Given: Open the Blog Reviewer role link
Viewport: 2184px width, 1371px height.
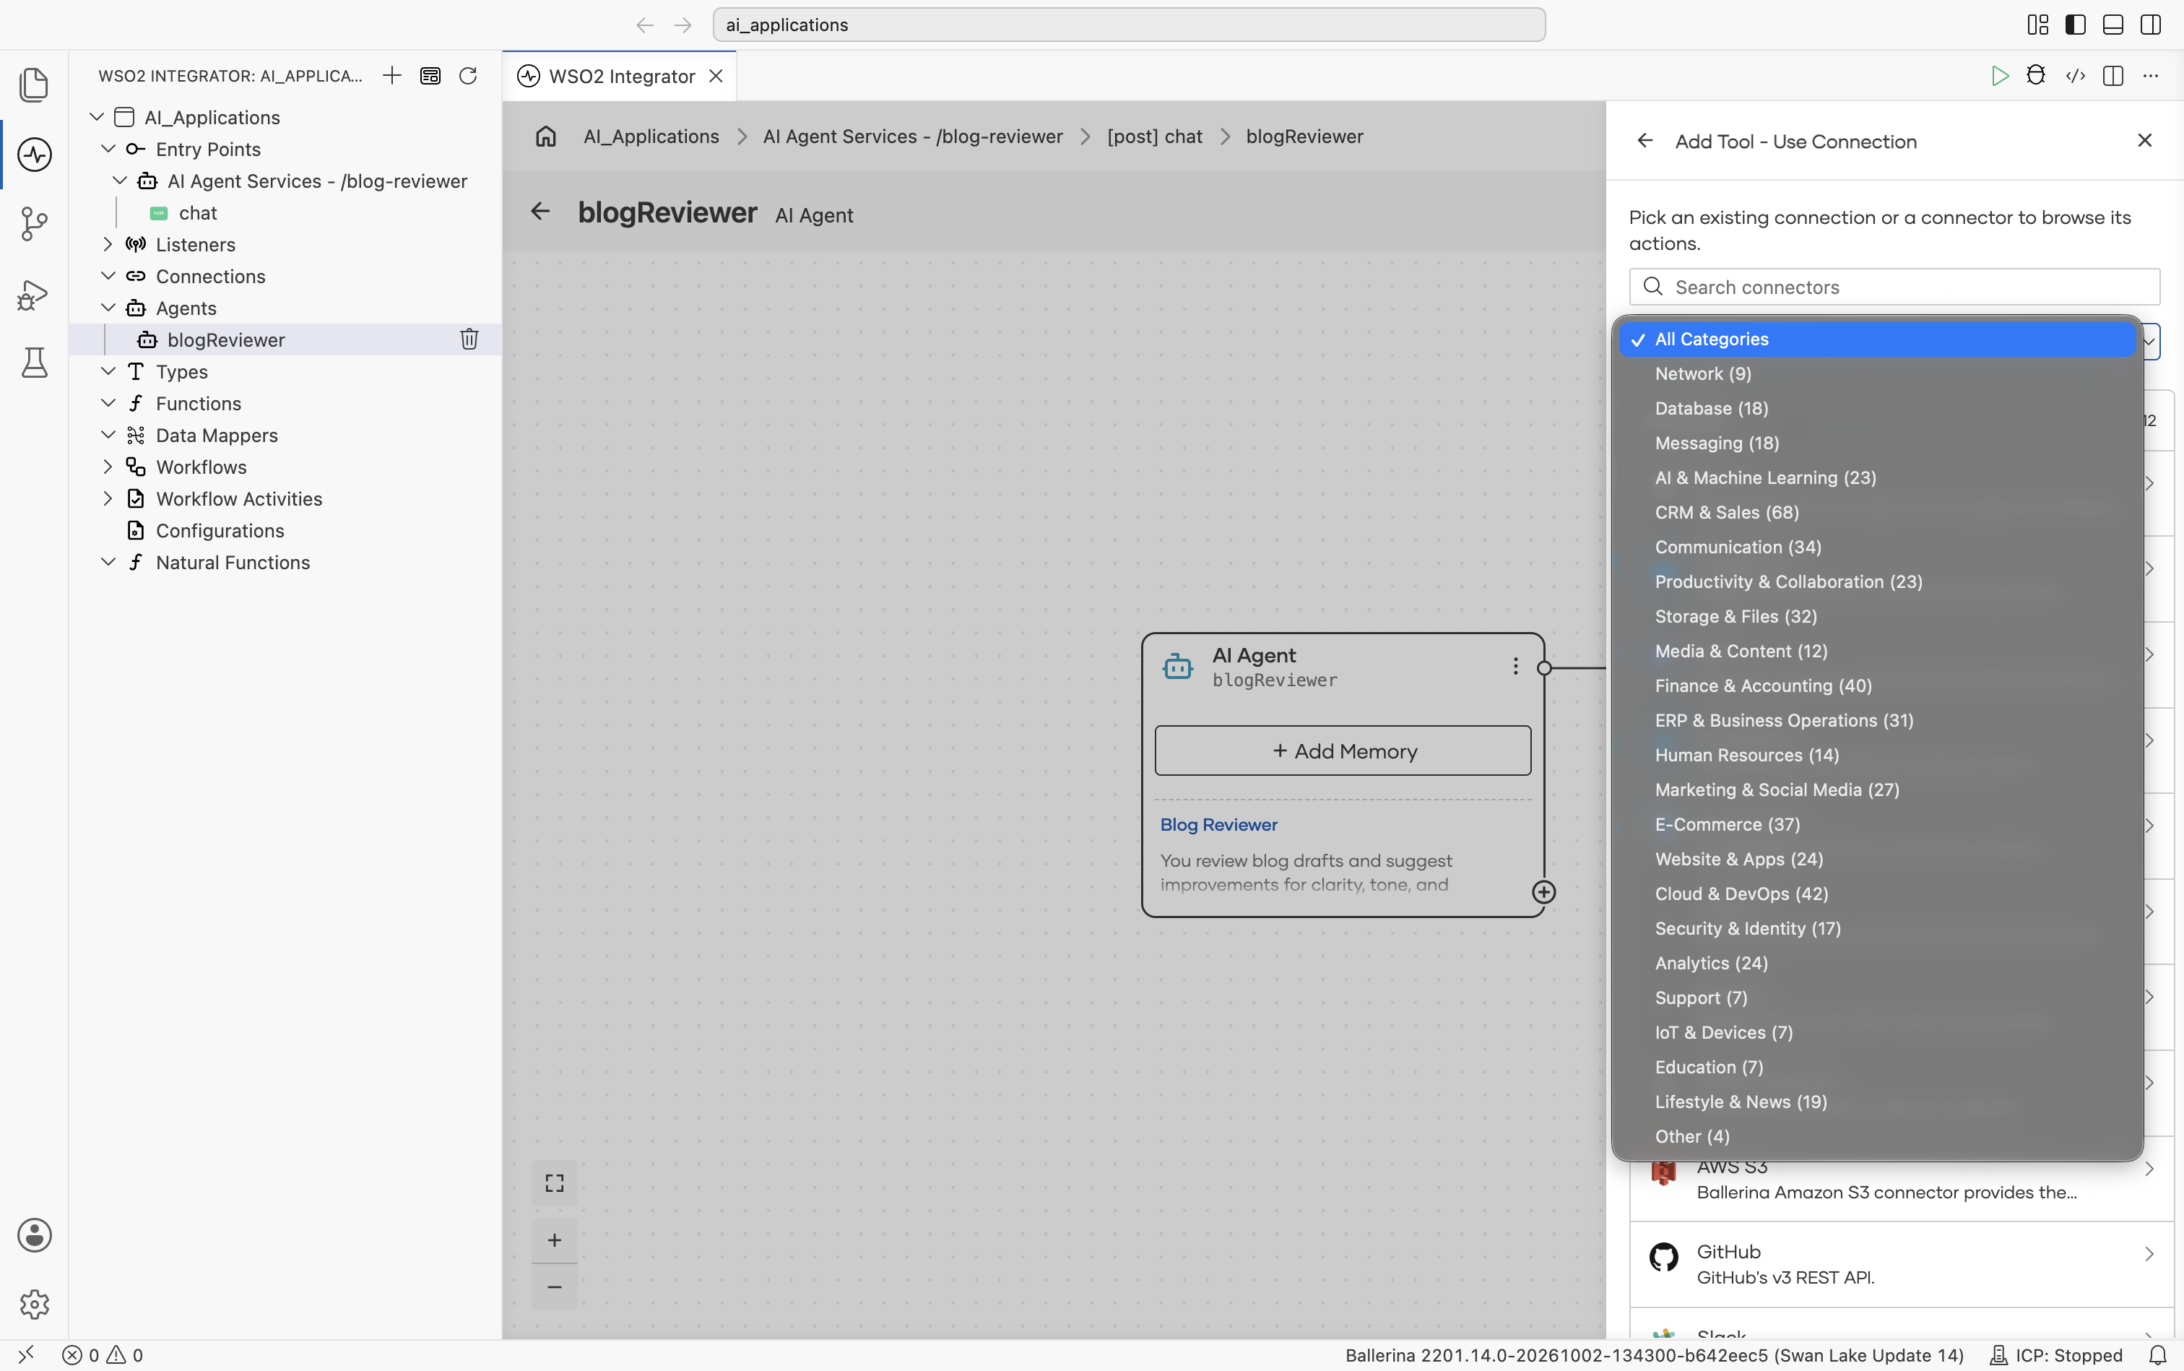Looking at the screenshot, I should [1218, 824].
